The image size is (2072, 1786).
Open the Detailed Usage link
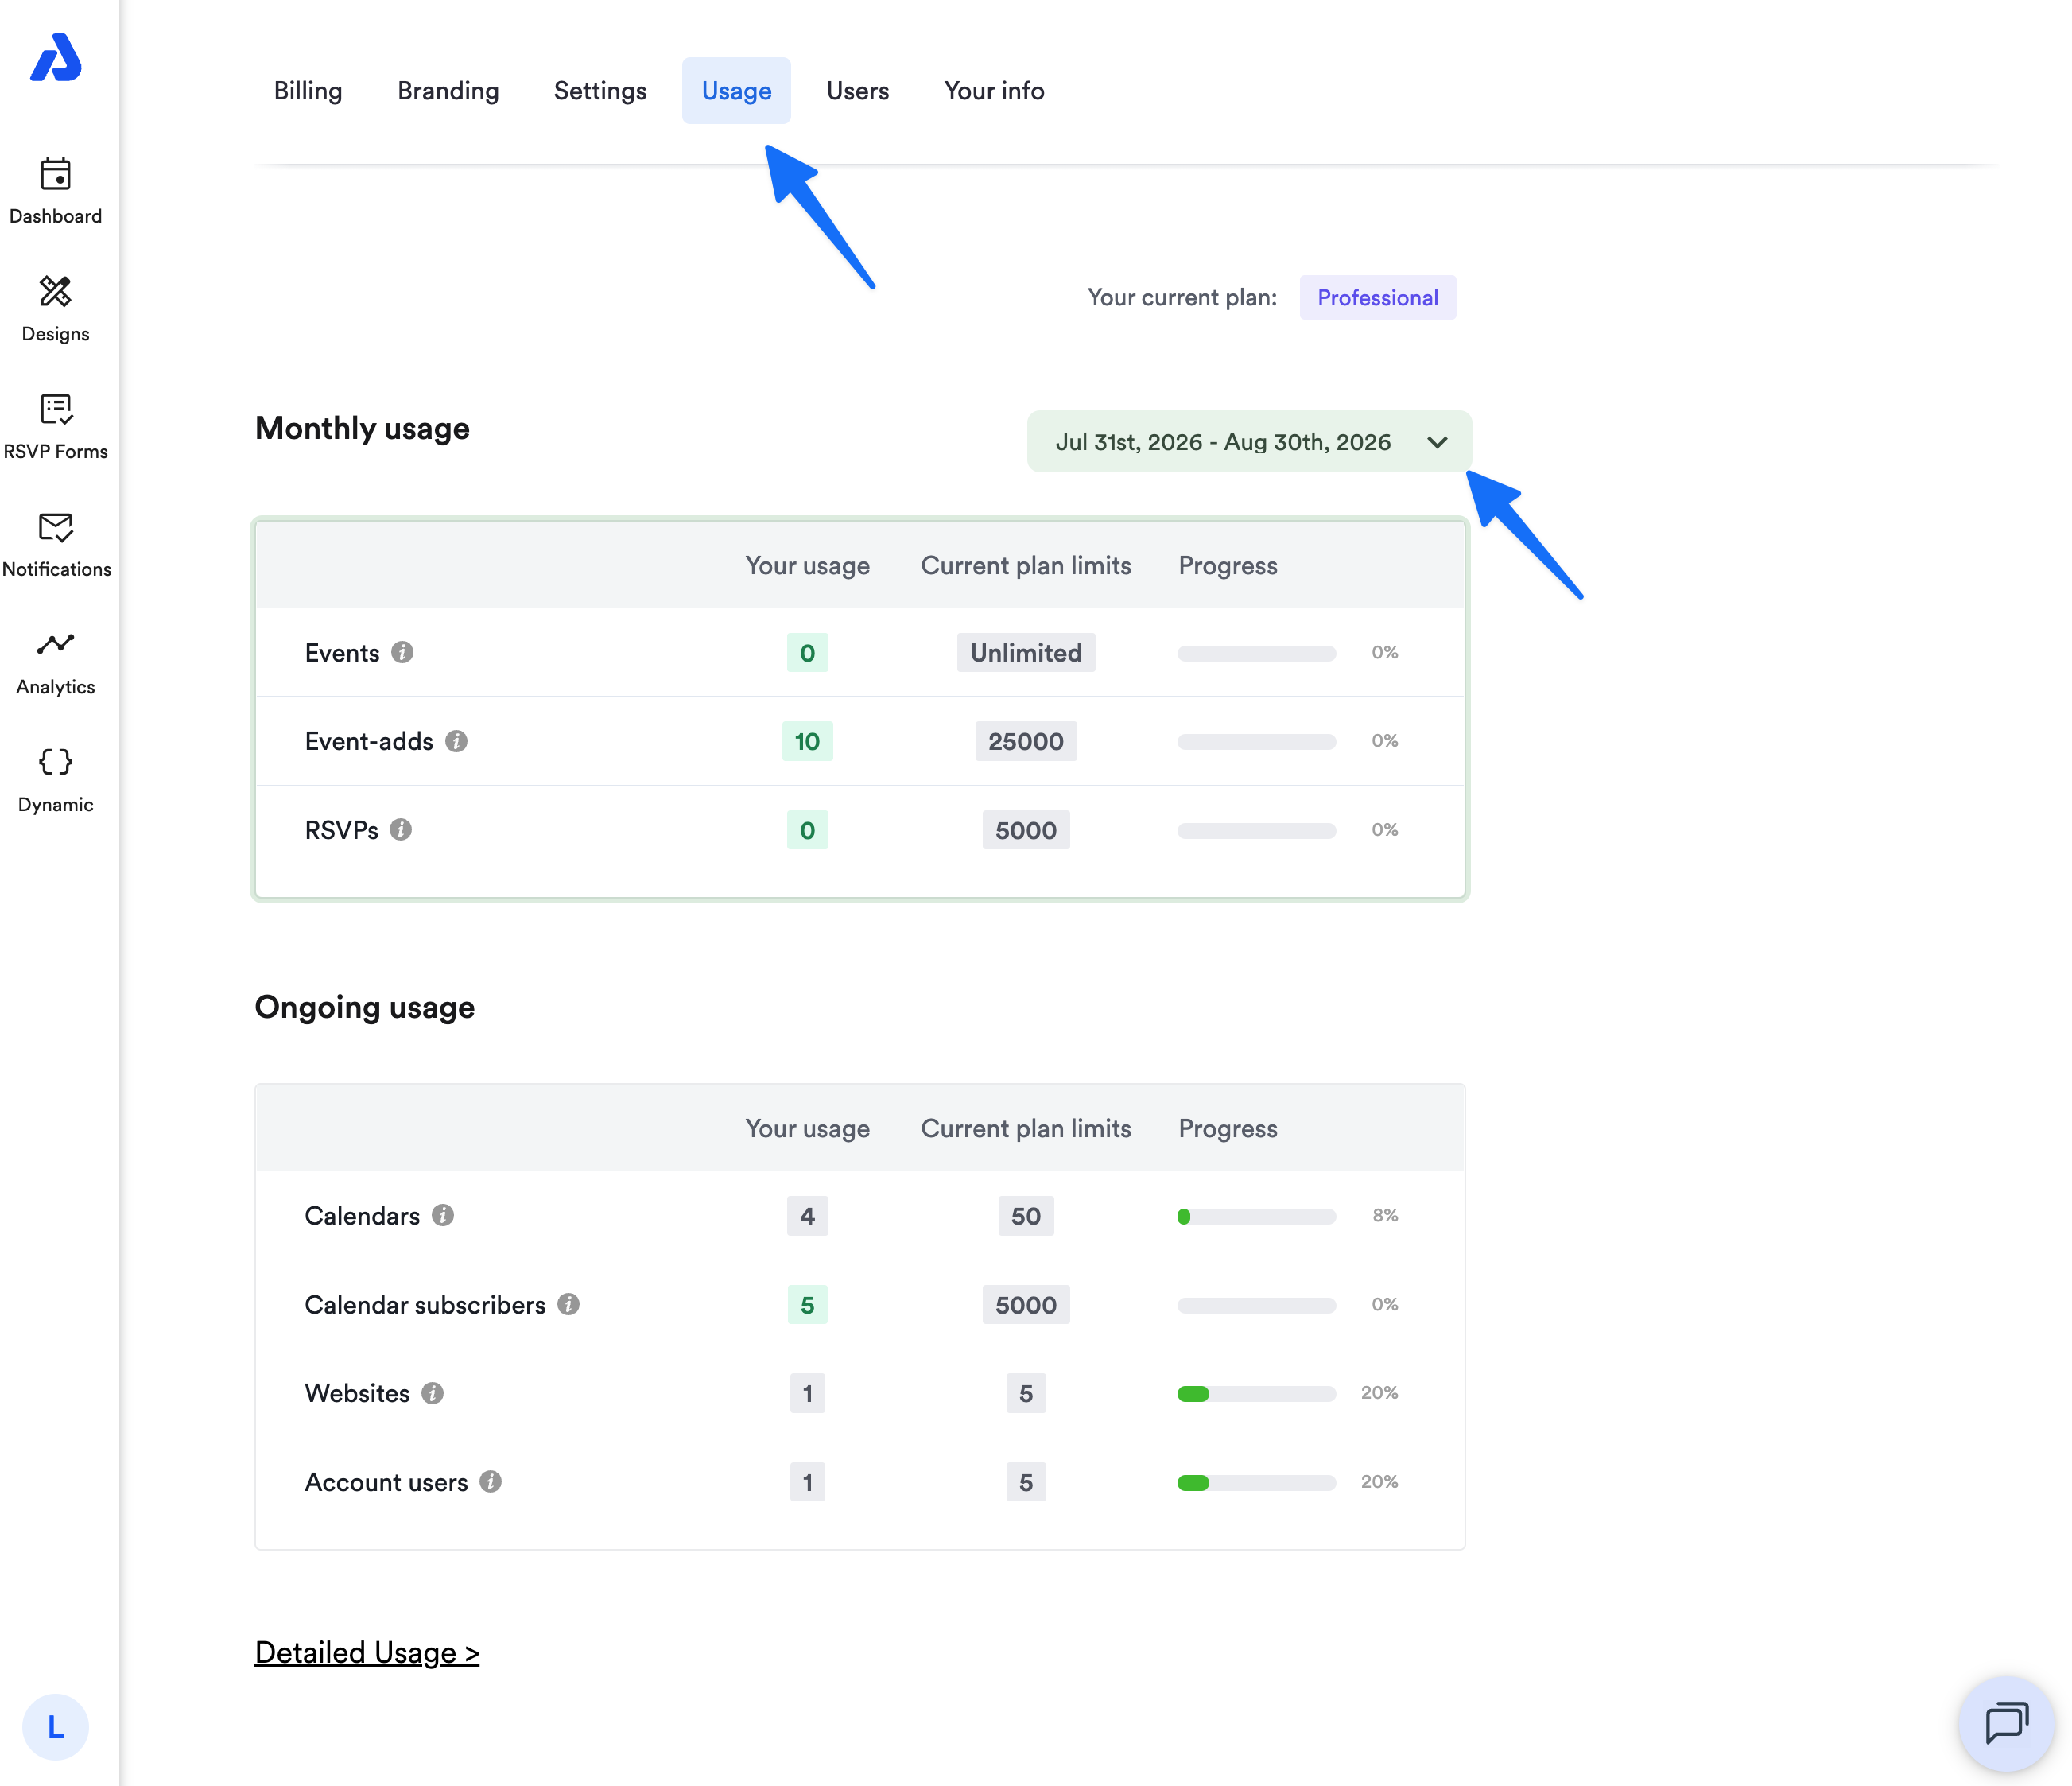click(367, 1652)
